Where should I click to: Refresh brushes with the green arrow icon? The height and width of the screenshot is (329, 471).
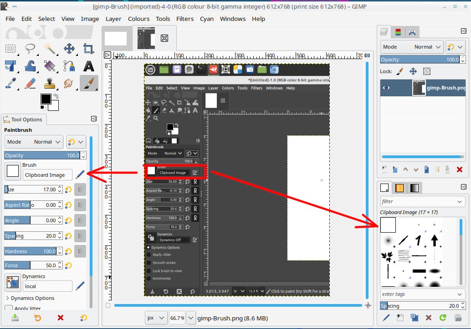[x=443, y=318]
